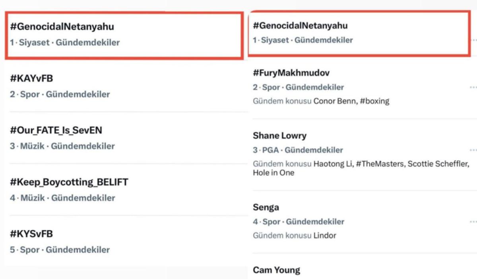Click the #boxing related hashtag
Image resolution: width=477 pixels, height=279 pixels.
pos(374,101)
